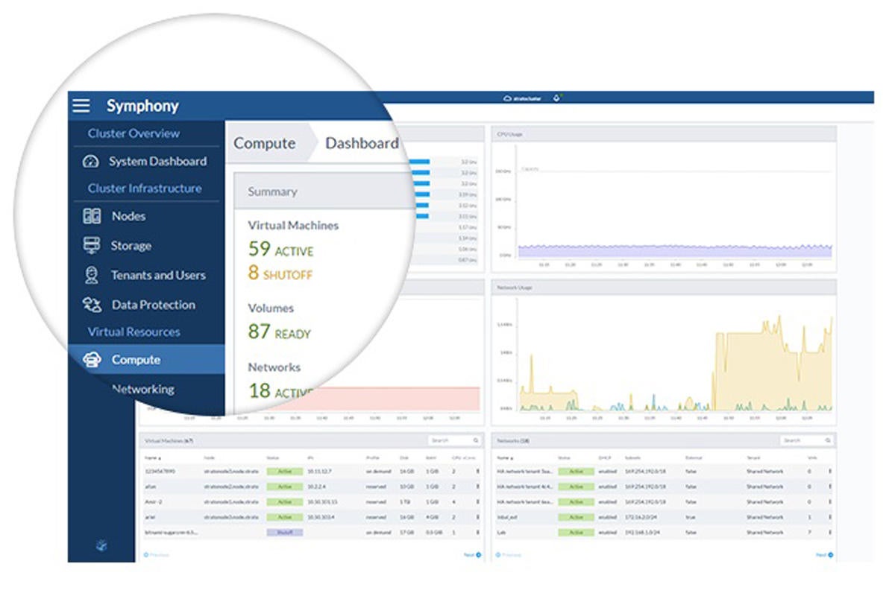Click the Dashboard breadcrumb
Viewport: 895px width, 596px height.
click(x=362, y=143)
